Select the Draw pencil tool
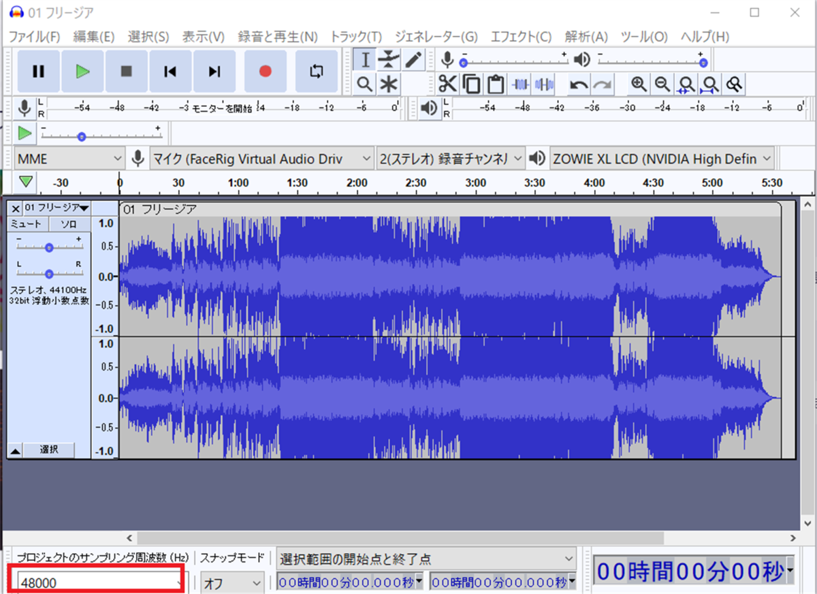The image size is (817, 594). (413, 60)
